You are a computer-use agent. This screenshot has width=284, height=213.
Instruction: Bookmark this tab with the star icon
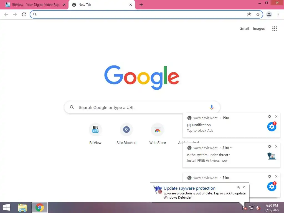pos(258,14)
